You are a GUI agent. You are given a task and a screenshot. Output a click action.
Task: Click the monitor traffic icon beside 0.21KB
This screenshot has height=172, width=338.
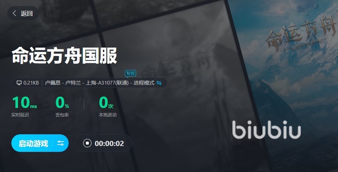click(x=19, y=83)
